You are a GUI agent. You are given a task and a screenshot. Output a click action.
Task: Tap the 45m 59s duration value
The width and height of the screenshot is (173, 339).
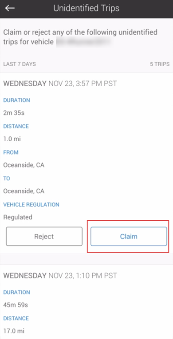[16, 305]
